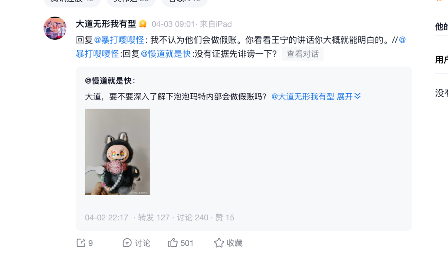The width and height of the screenshot is (448, 262).
Task: Open 查看对话 conversation view
Action: [303, 54]
